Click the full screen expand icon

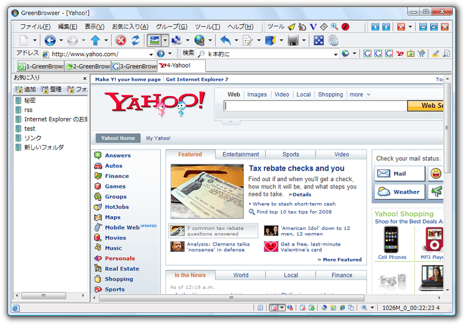pyautogui.click(x=319, y=40)
